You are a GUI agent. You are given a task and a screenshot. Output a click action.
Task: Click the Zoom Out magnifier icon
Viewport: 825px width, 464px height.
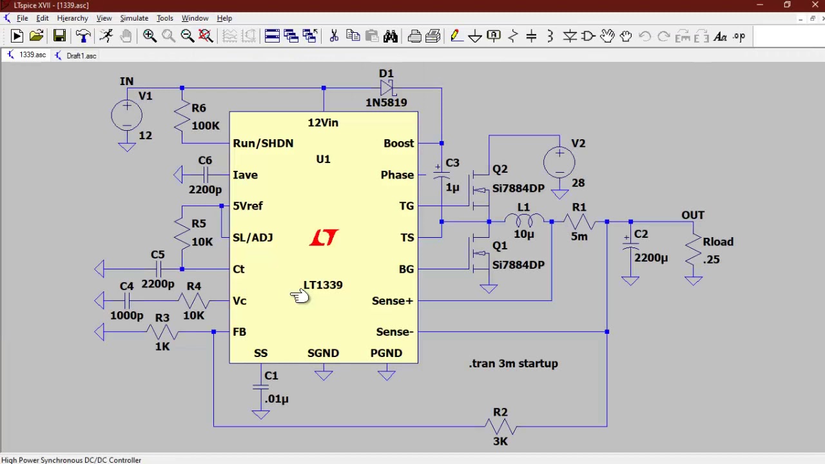(x=188, y=37)
